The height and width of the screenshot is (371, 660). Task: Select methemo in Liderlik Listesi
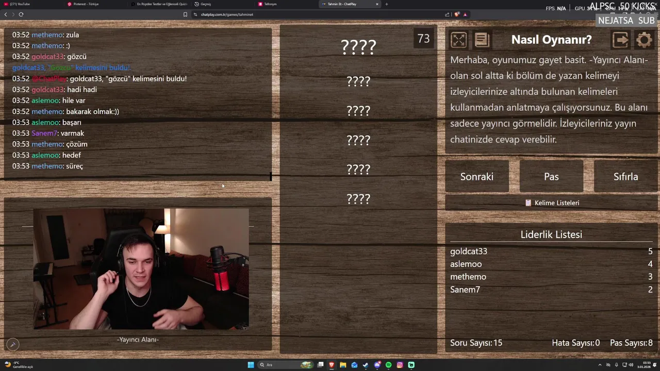click(468, 277)
